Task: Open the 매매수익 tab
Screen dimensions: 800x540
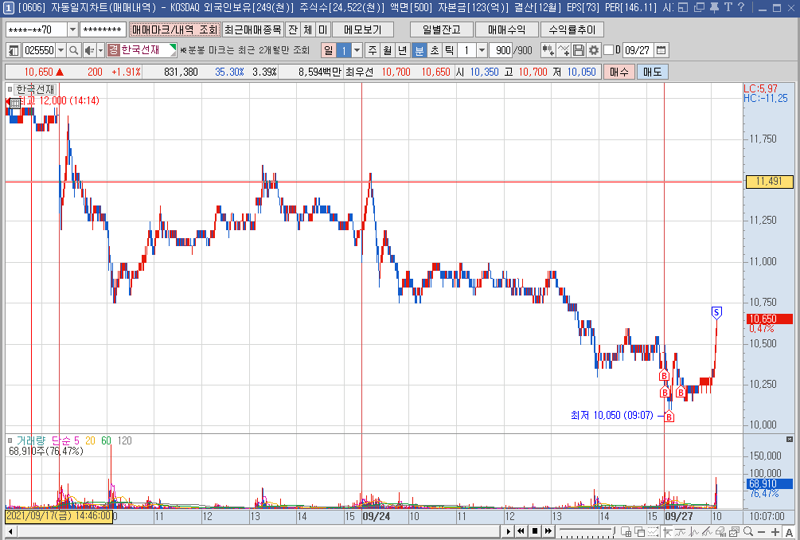Action: pos(506,29)
